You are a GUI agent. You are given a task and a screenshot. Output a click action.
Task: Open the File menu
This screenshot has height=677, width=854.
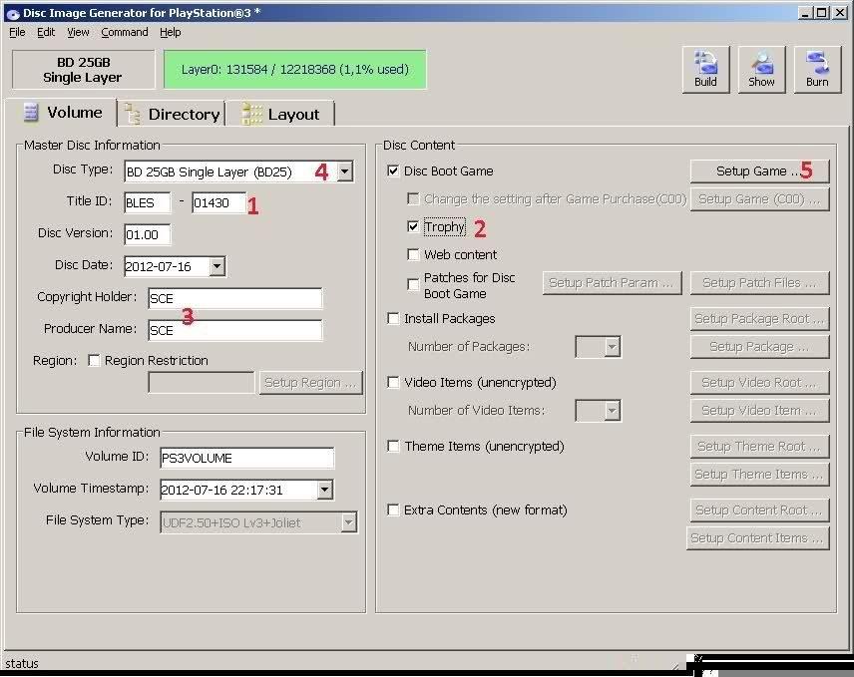point(17,32)
